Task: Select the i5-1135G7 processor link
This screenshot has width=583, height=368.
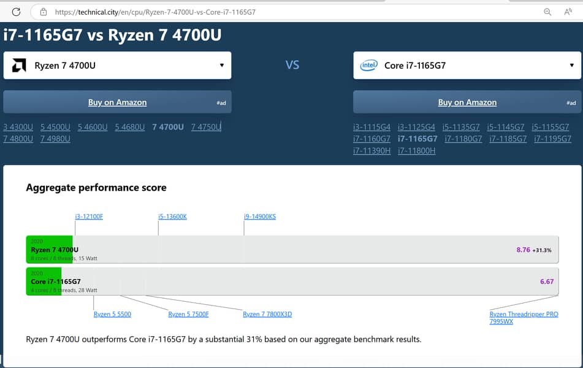Action: 461,127
